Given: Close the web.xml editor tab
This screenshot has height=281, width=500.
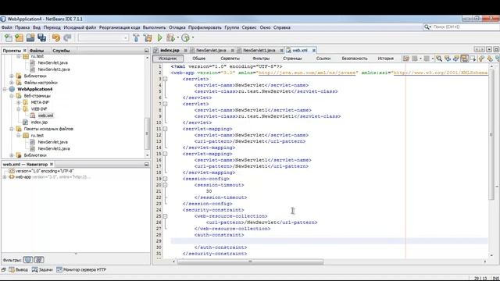Looking at the screenshot, I should pos(314,50).
